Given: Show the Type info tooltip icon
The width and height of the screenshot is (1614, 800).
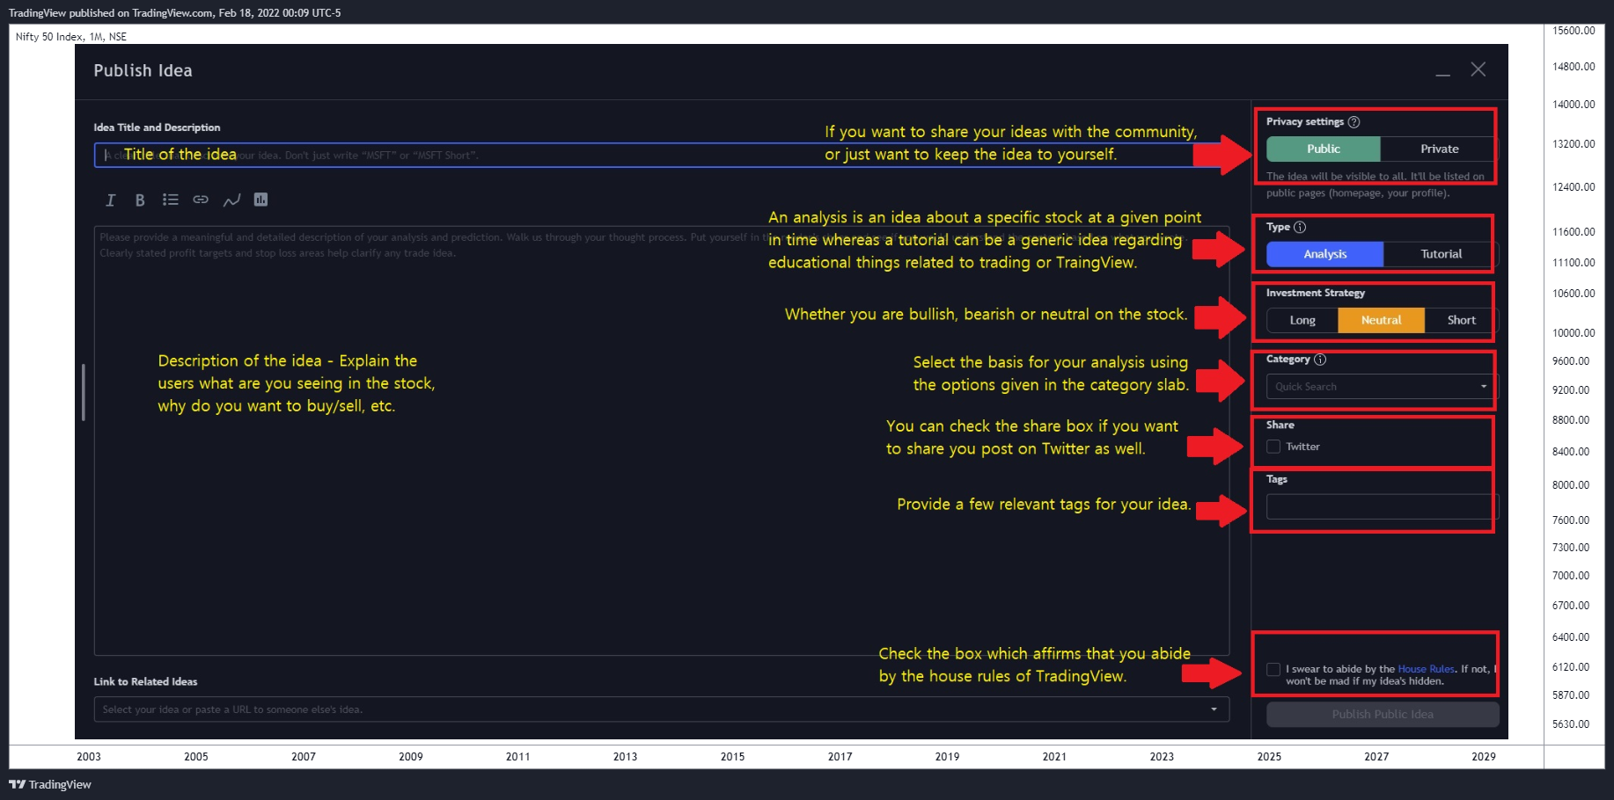Looking at the screenshot, I should tap(1300, 227).
